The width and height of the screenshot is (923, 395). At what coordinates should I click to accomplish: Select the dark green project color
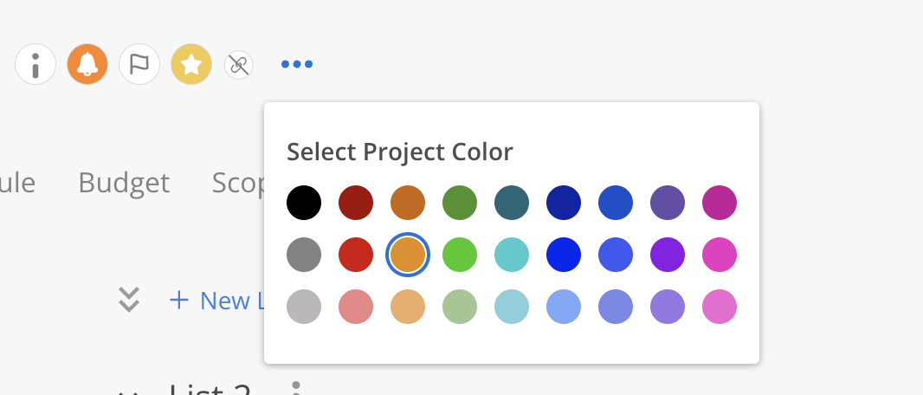click(460, 203)
